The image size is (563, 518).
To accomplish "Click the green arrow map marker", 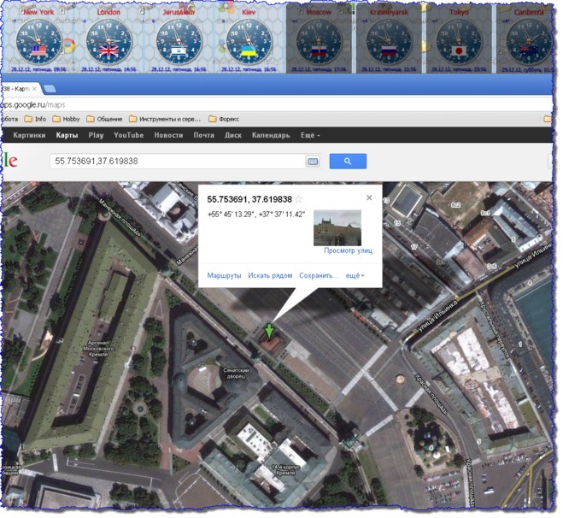I will coord(270,331).
